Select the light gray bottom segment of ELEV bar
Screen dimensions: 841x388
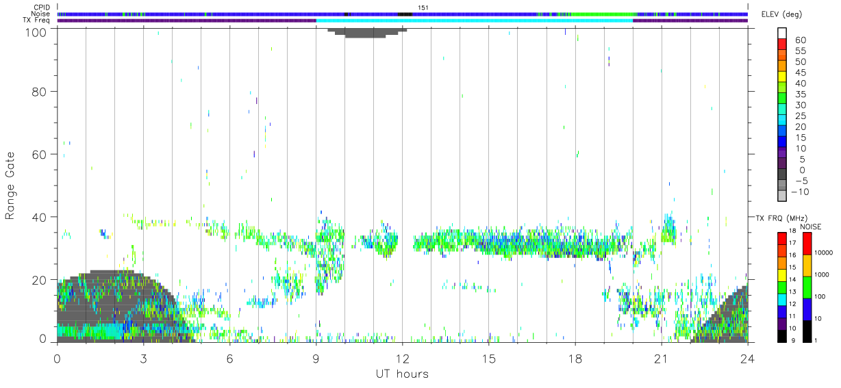click(x=783, y=196)
